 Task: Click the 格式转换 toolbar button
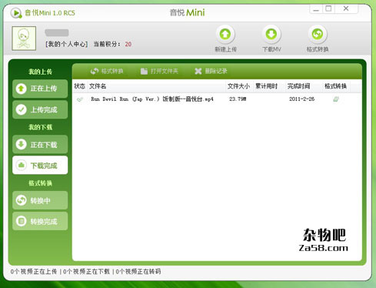[x=107, y=71]
